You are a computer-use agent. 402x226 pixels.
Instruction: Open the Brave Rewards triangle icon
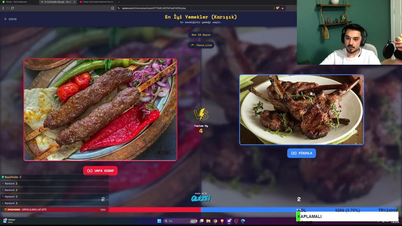[283, 8]
